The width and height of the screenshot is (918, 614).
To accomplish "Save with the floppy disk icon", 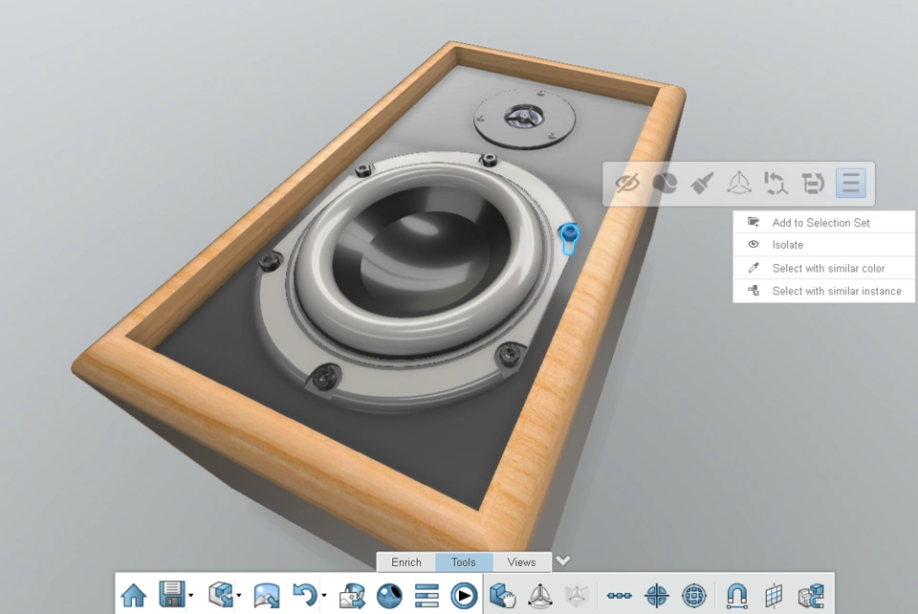I will coord(171,594).
